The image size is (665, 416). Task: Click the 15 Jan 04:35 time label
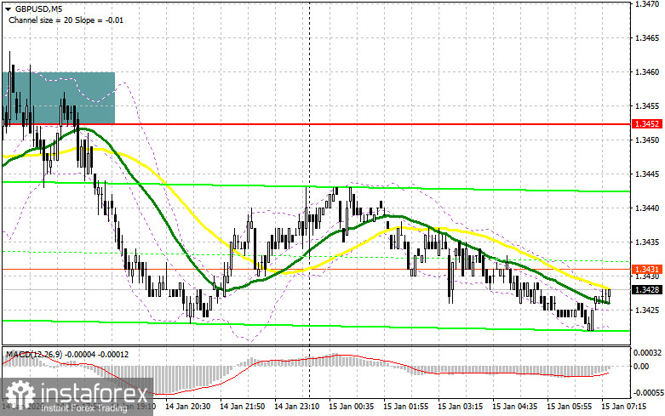click(x=515, y=407)
